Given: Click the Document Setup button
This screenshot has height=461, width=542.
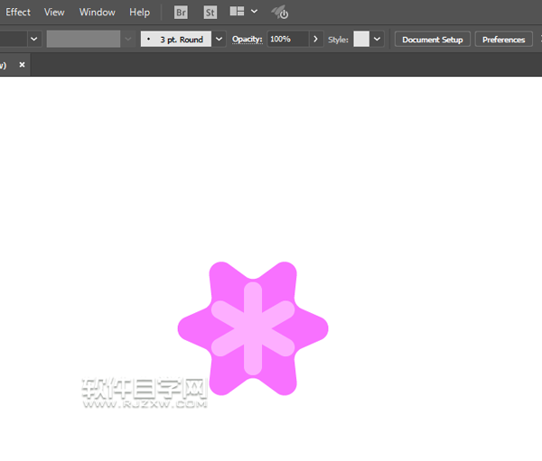Looking at the screenshot, I should pyautogui.click(x=432, y=40).
